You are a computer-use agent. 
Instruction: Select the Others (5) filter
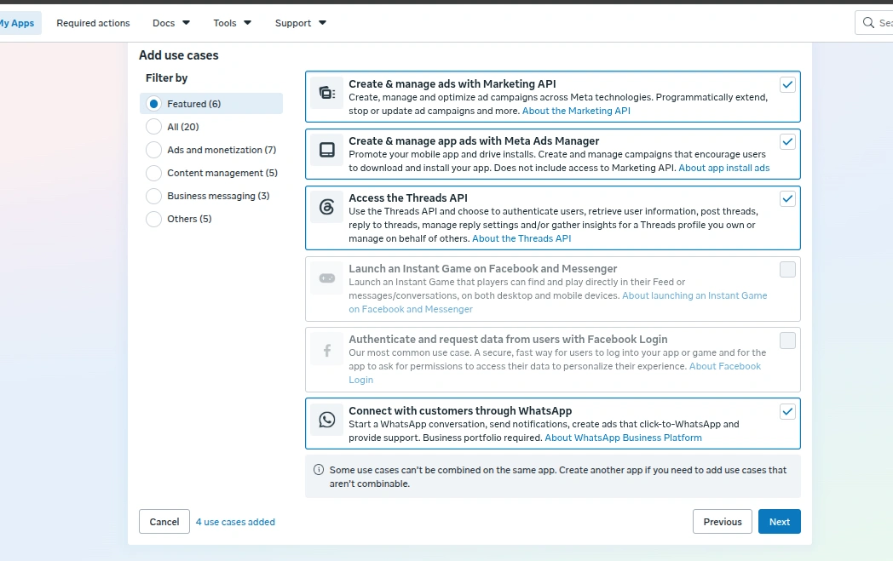tap(153, 219)
